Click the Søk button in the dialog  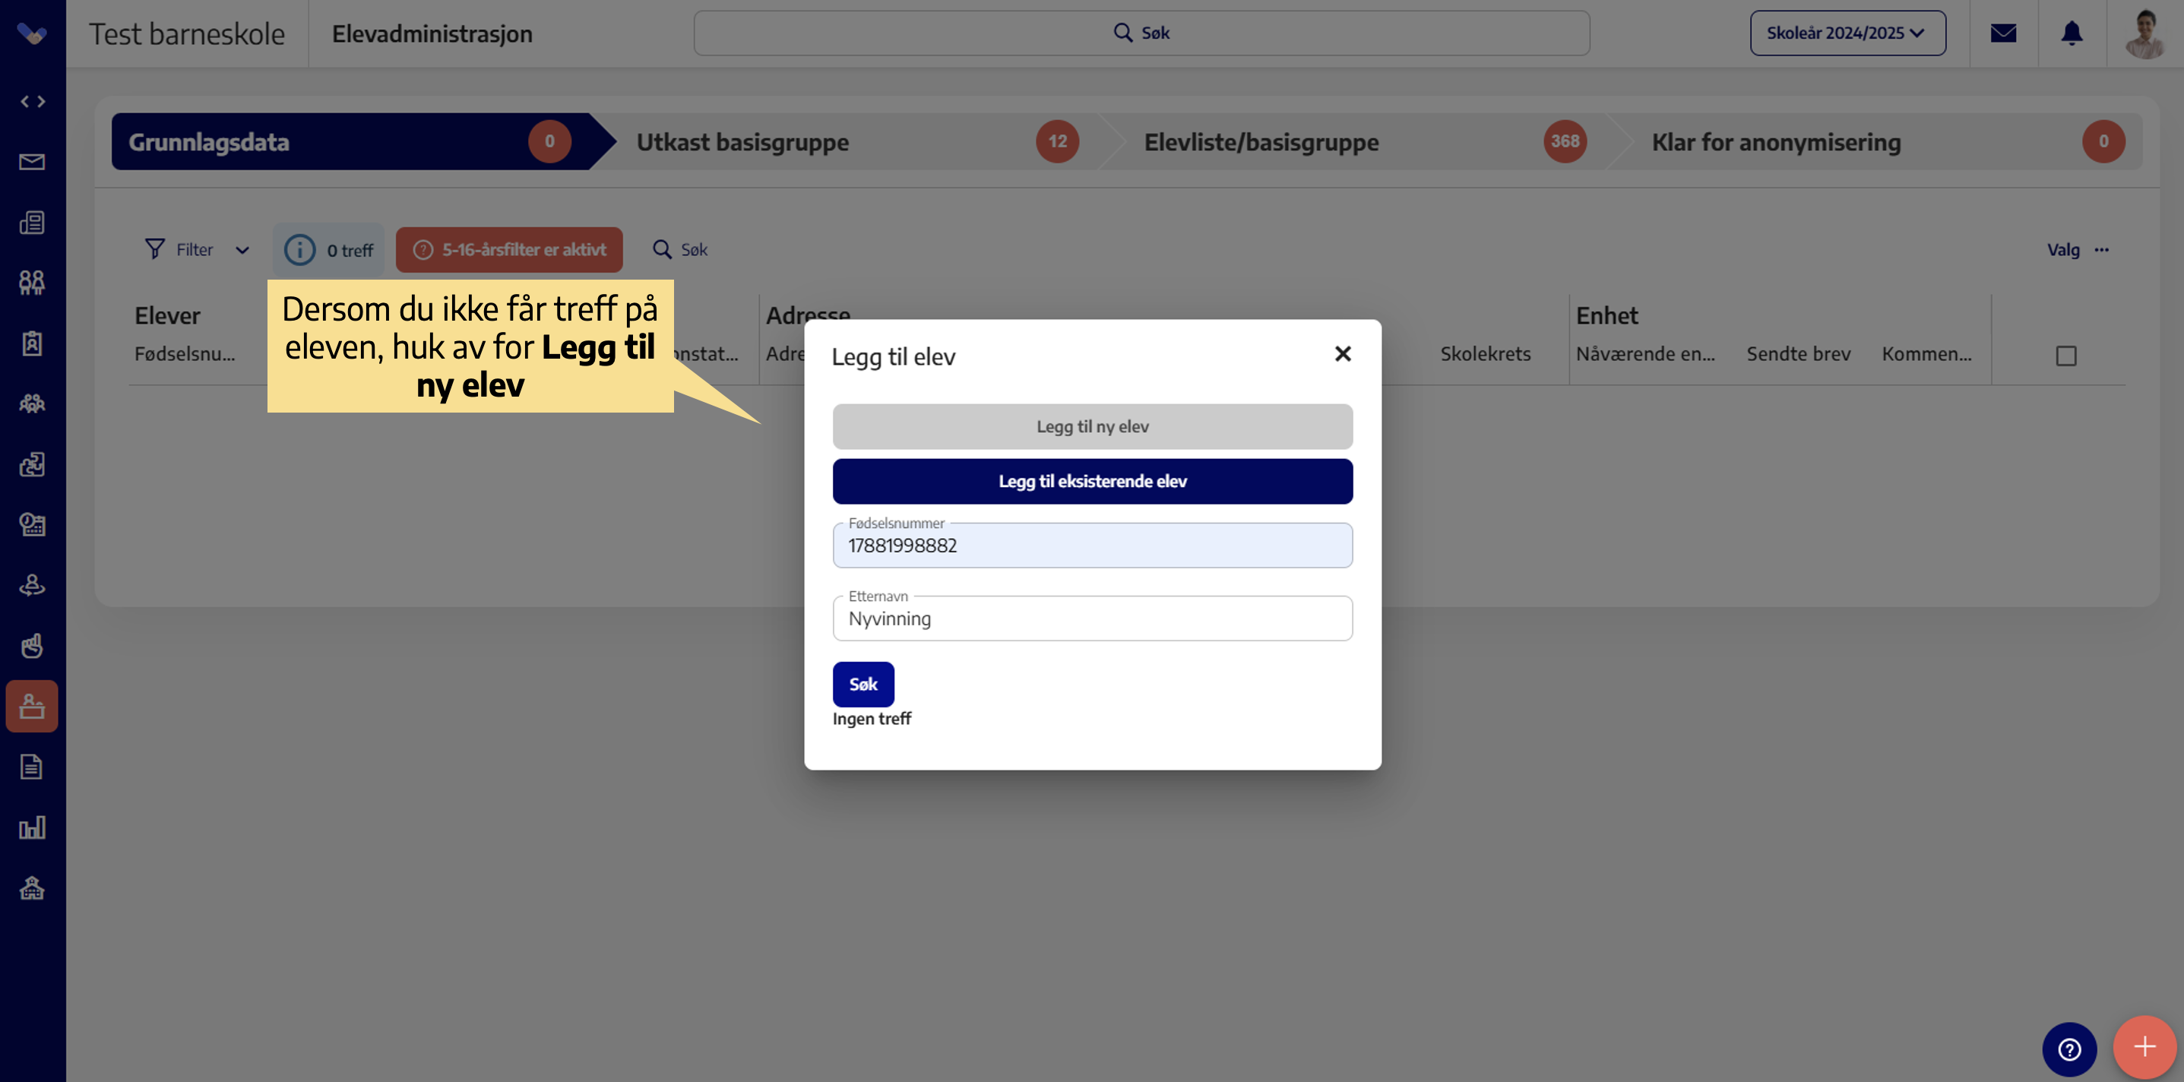click(x=863, y=685)
